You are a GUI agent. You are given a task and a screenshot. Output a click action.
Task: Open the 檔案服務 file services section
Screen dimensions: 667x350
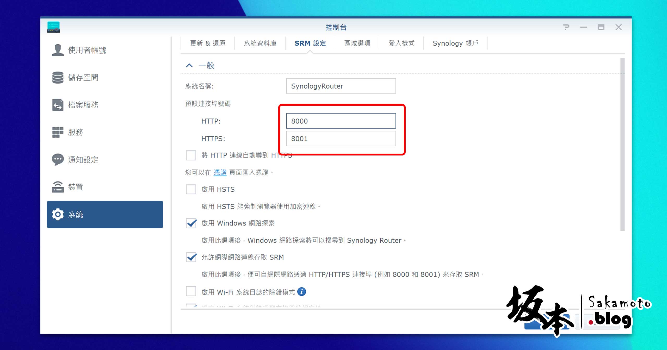point(105,105)
